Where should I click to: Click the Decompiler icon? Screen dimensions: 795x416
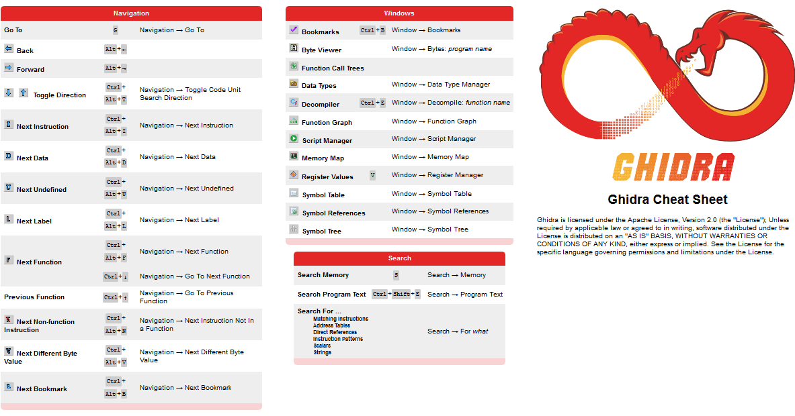(x=294, y=102)
